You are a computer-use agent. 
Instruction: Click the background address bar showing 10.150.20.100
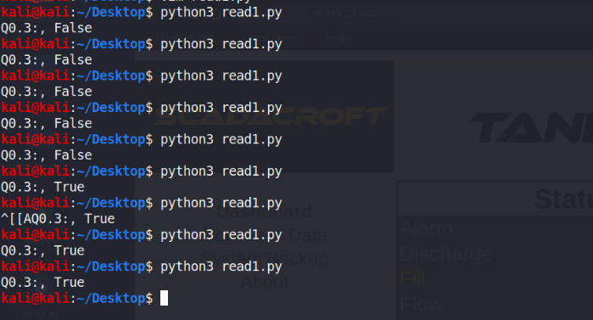[355, 14]
